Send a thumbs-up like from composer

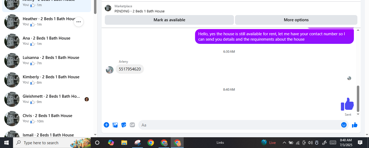(x=355, y=125)
